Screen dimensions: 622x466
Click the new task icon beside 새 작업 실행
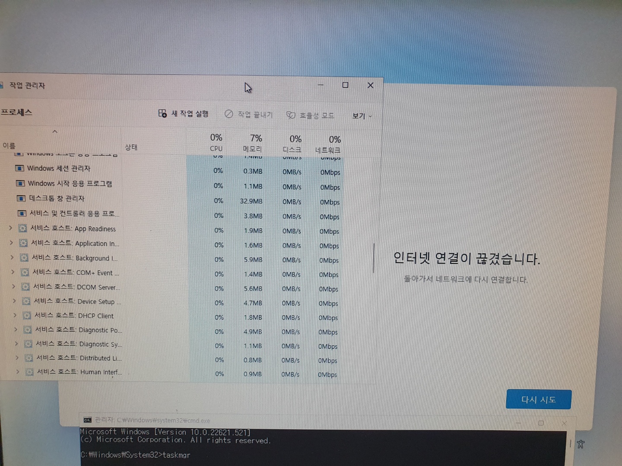(x=162, y=113)
